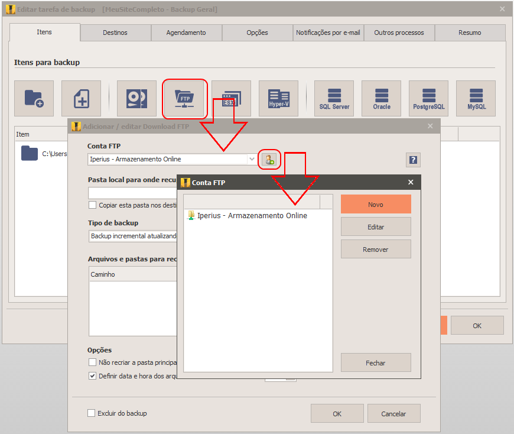Viewport: 514px width, 434px height.
Task: Add a SQL Server database backup
Action: (x=334, y=98)
